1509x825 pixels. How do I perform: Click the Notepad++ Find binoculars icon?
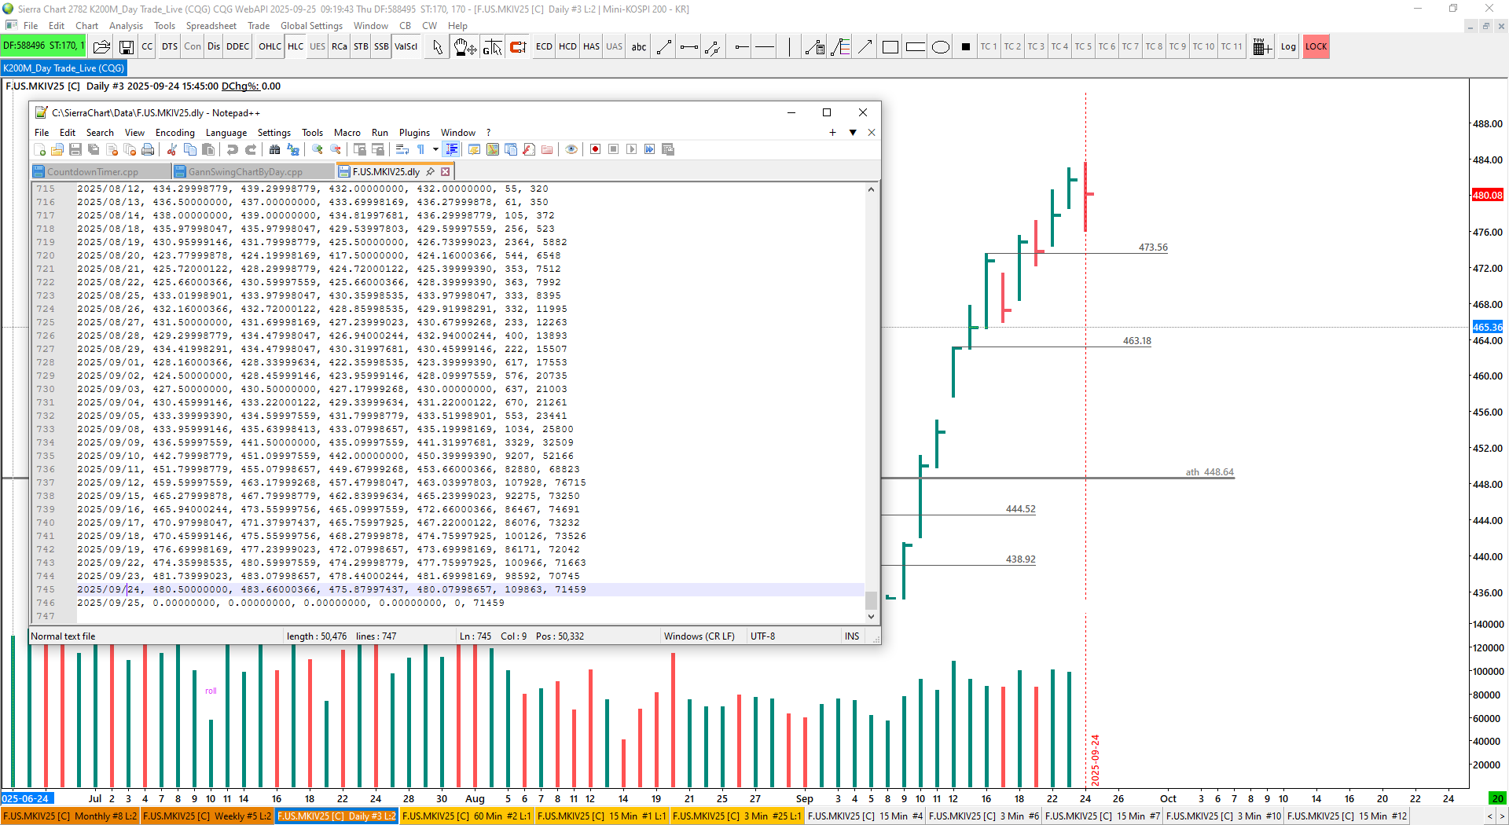274,149
